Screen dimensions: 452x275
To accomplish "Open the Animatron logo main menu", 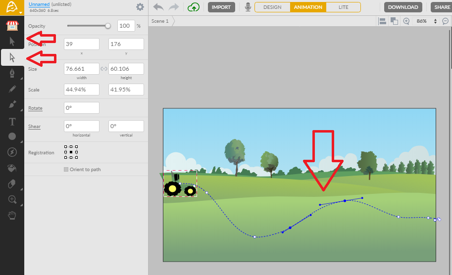I will click(12, 7).
